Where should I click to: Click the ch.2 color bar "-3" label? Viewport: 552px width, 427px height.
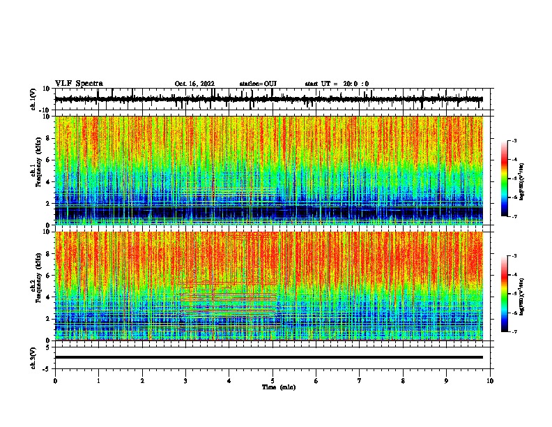point(514,256)
